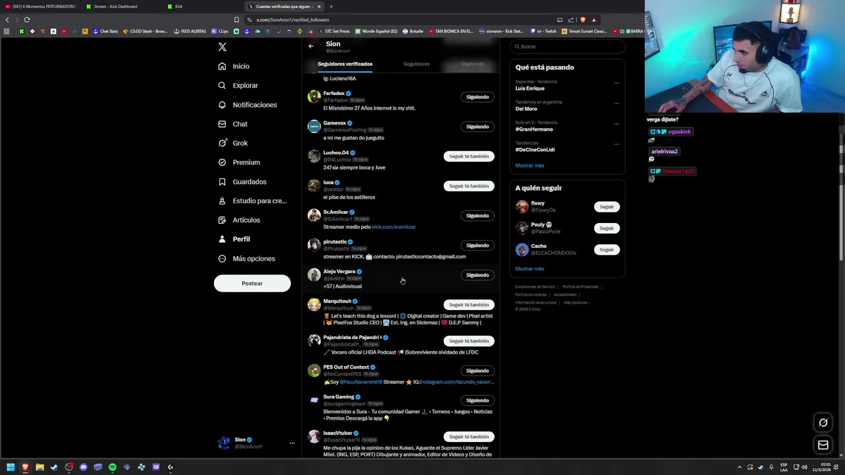
Task: Open Gamevox's profile avatar
Action: (314, 126)
